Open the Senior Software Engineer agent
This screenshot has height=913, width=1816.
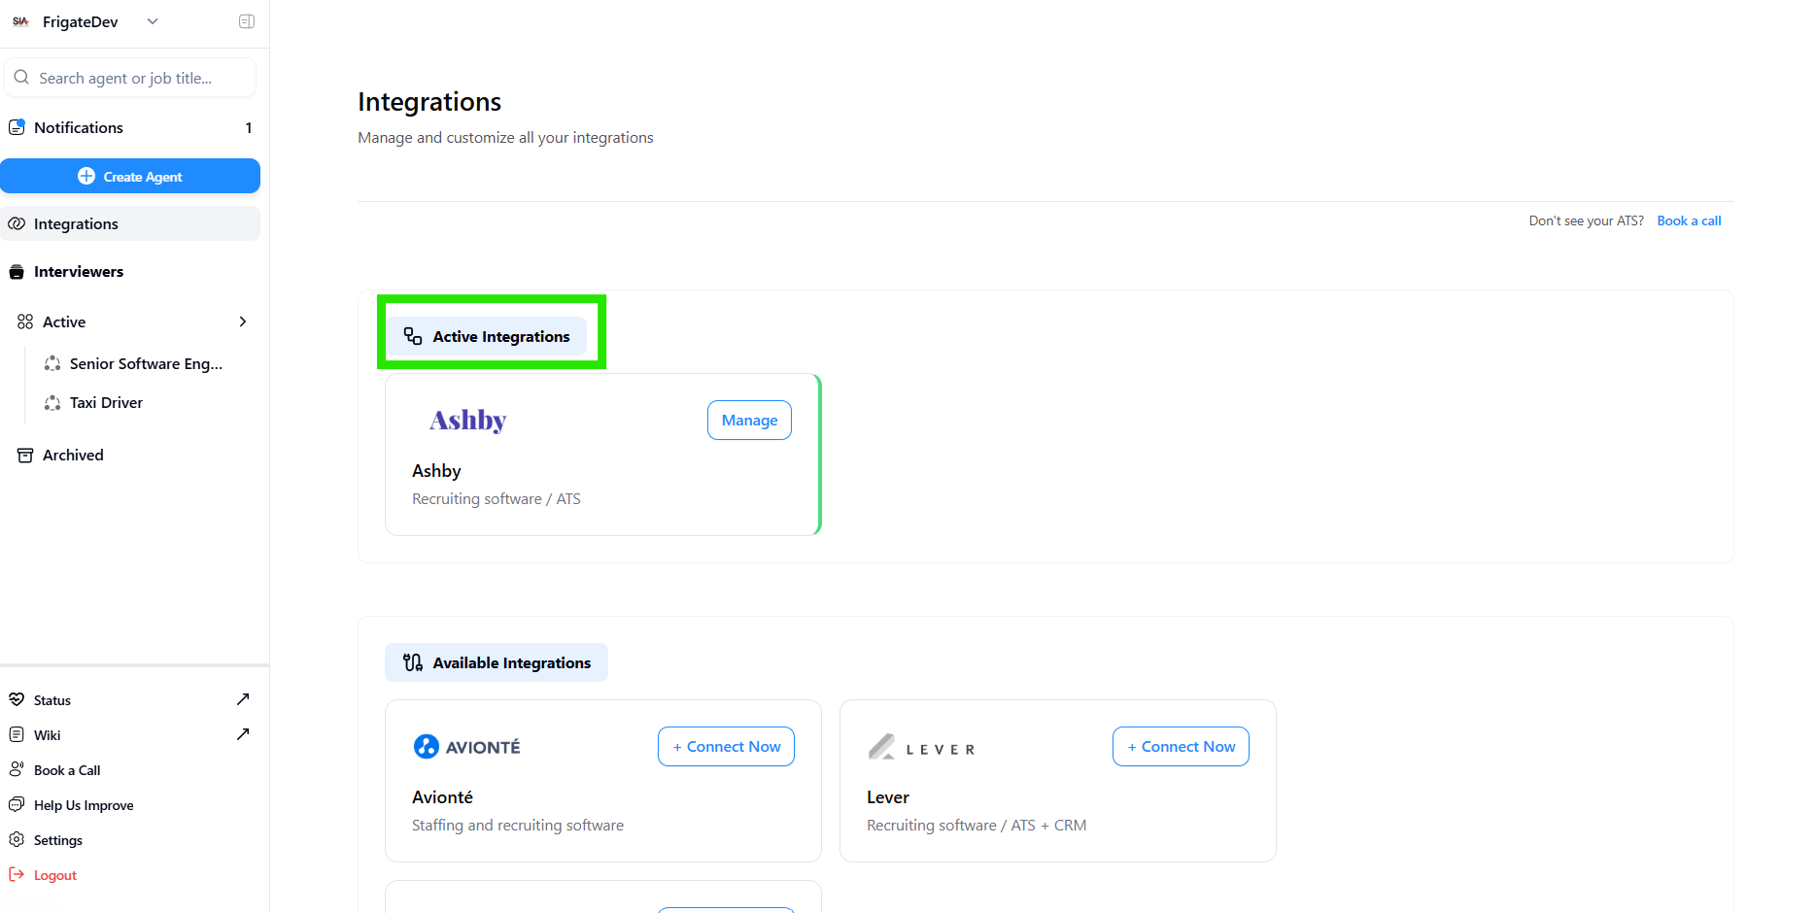pyautogui.click(x=146, y=363)
